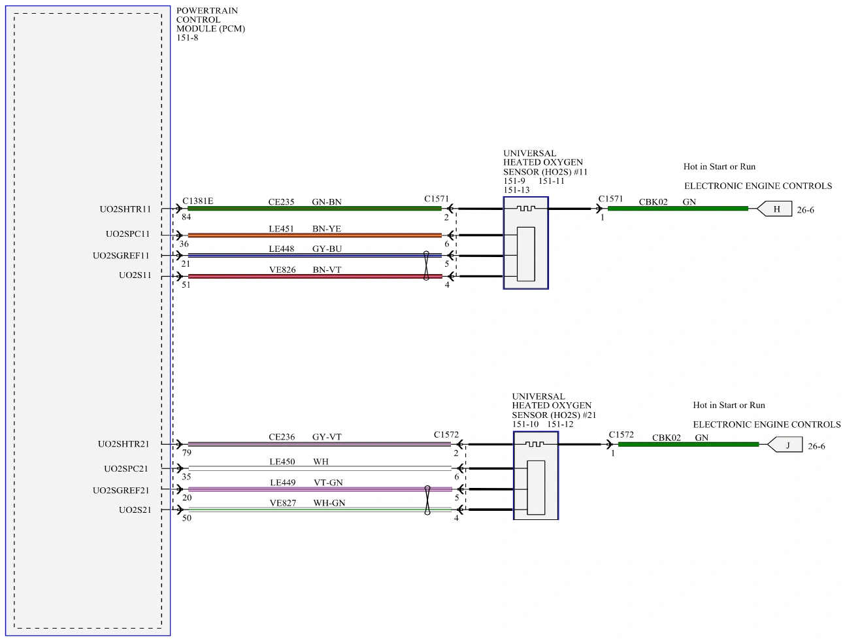The height and width of the screenshot is (641, 845).
Task: Click the GN-BN wire color code
Action: [327, 202]
